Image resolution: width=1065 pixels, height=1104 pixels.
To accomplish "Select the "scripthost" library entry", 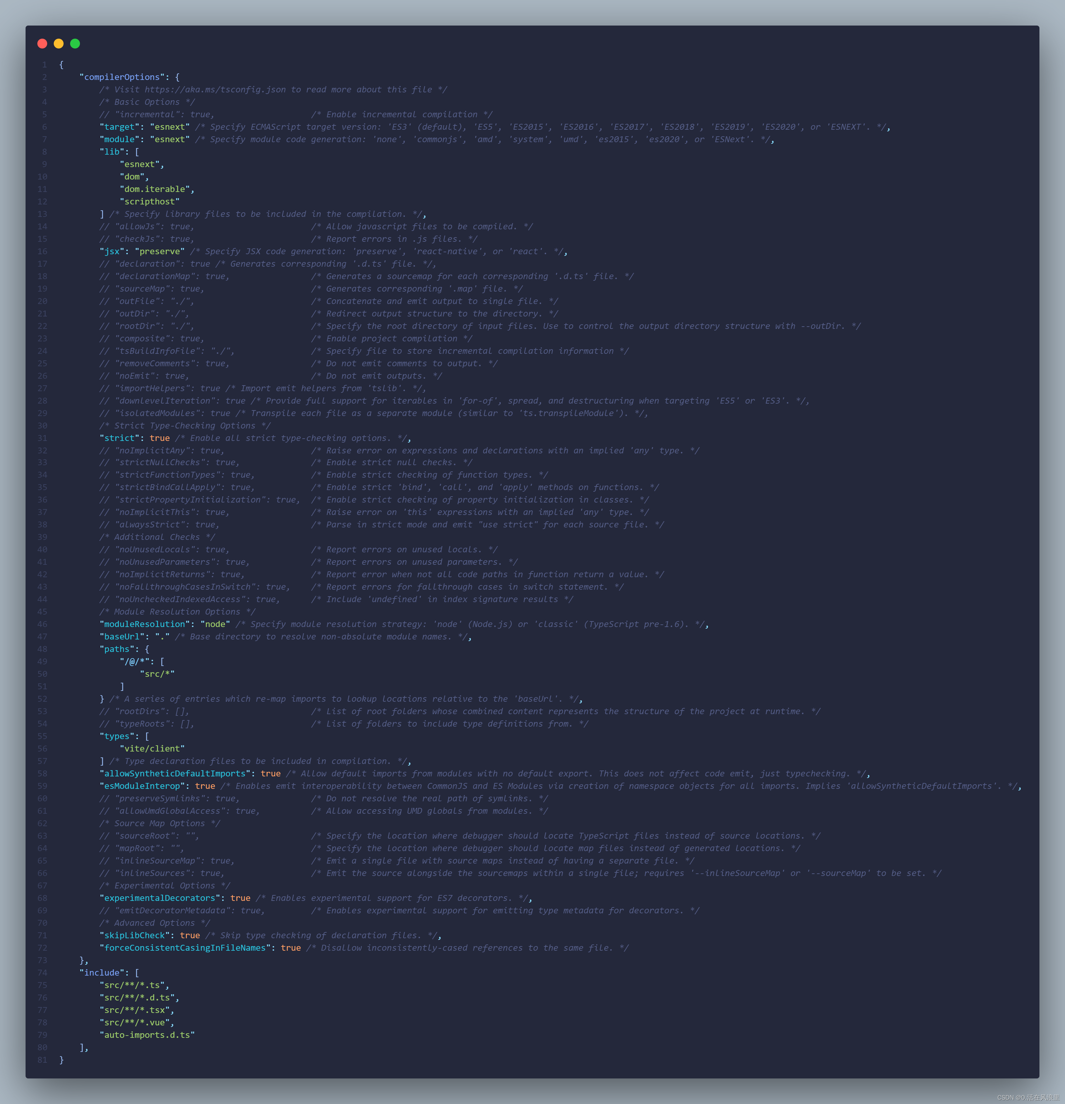I will tap(150, 201).
